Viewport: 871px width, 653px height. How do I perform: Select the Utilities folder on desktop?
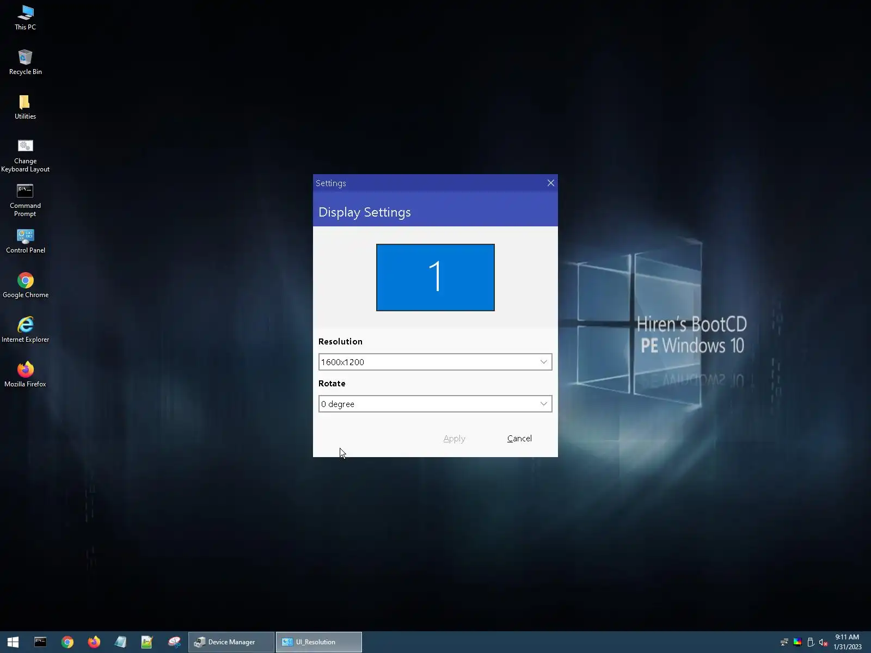pos(25,107)
